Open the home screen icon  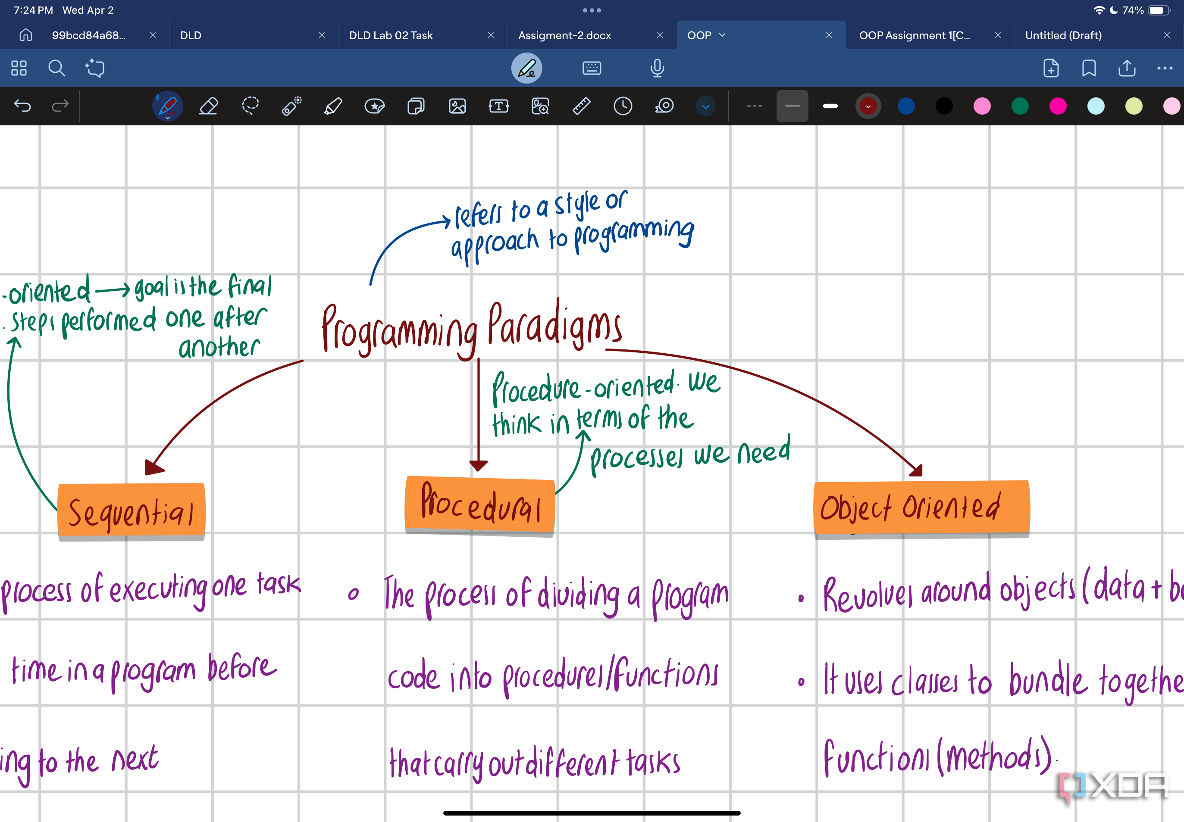pyautogui.click(x=26, y=35)
